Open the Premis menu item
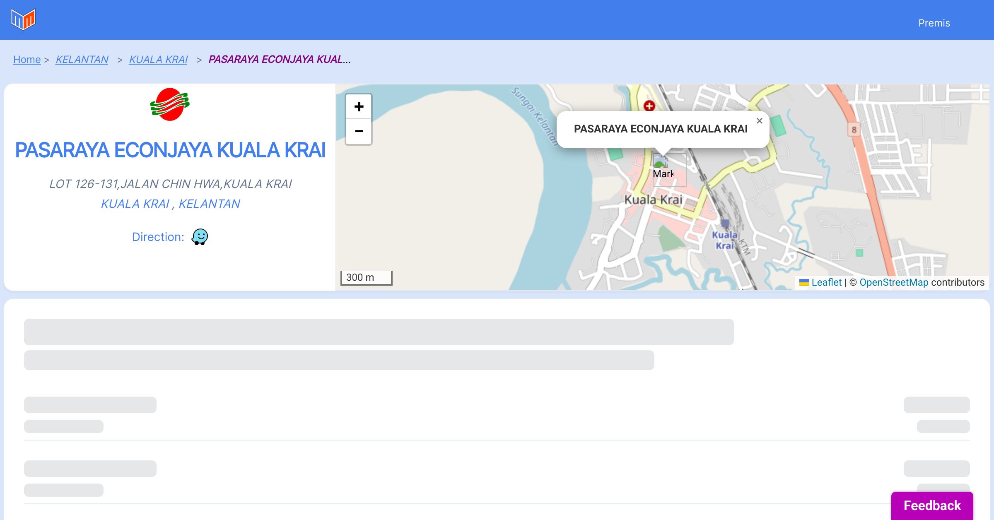994x520 pixels. [x=934, y=23]
